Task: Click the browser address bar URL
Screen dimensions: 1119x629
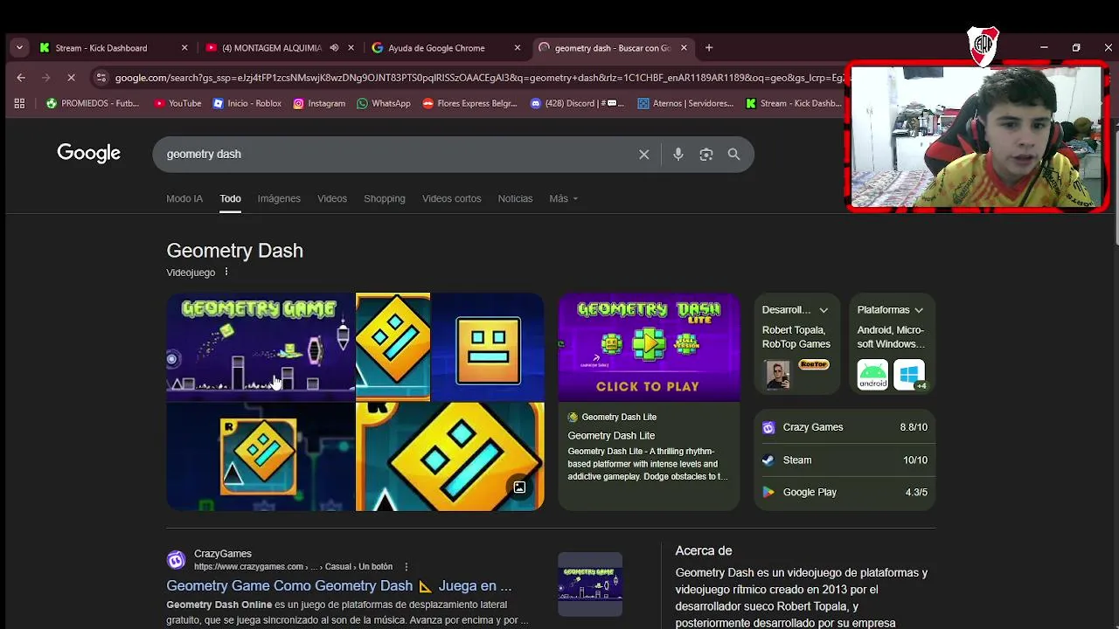Action: click(479, 78)
